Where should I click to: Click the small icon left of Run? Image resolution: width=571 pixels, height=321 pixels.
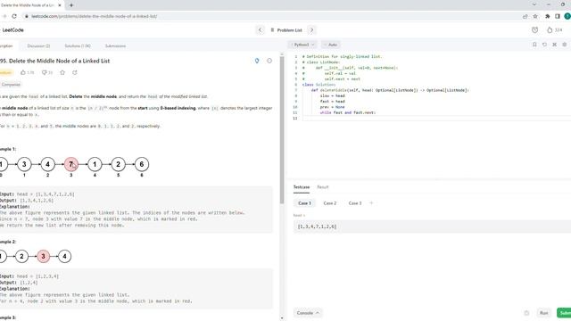[x=526, y=313]
